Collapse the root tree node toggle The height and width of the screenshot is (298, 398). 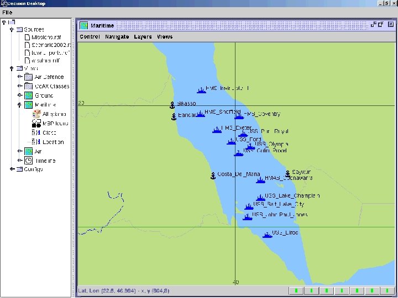tap(4, 22)
